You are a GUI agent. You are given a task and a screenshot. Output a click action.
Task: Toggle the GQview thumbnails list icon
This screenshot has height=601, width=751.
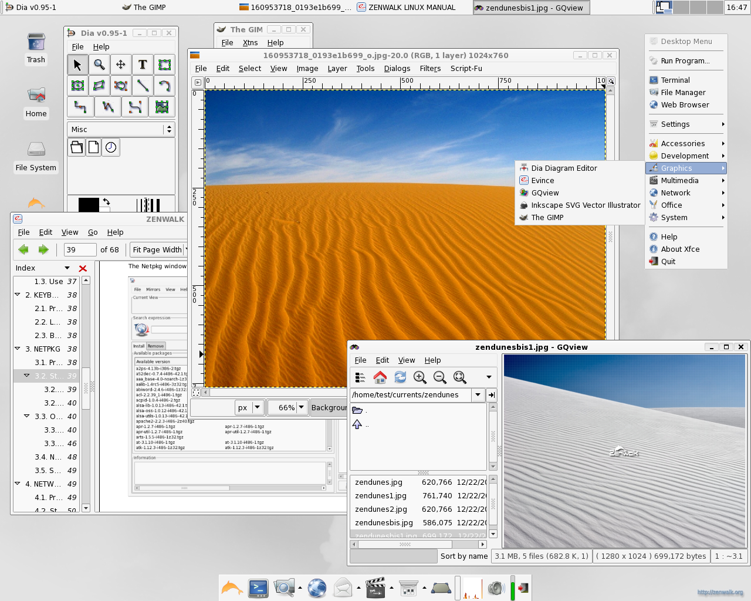coord(360,377)
